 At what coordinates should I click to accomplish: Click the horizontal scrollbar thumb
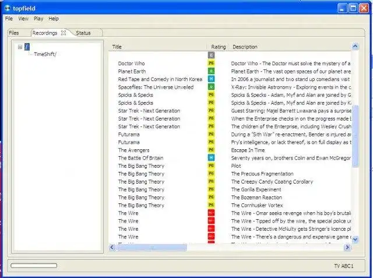[152, 247]
